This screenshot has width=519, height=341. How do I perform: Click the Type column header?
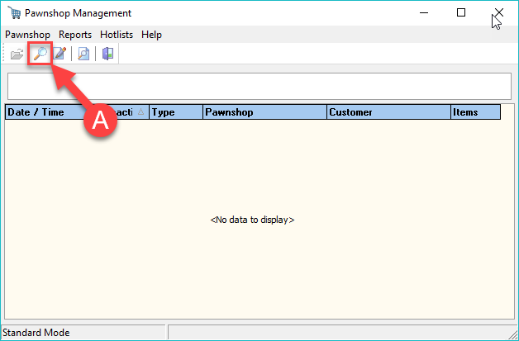click(175, 112)
